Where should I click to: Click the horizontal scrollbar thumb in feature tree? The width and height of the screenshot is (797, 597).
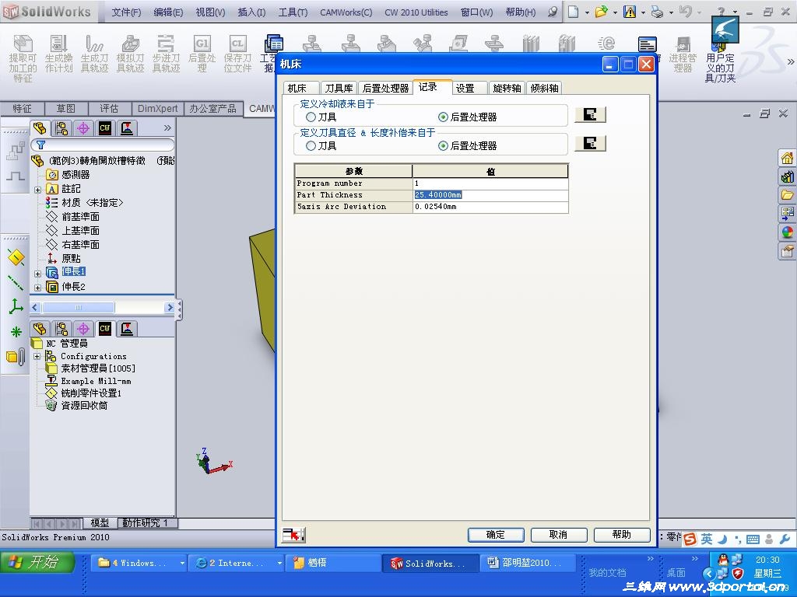[79, 308]
